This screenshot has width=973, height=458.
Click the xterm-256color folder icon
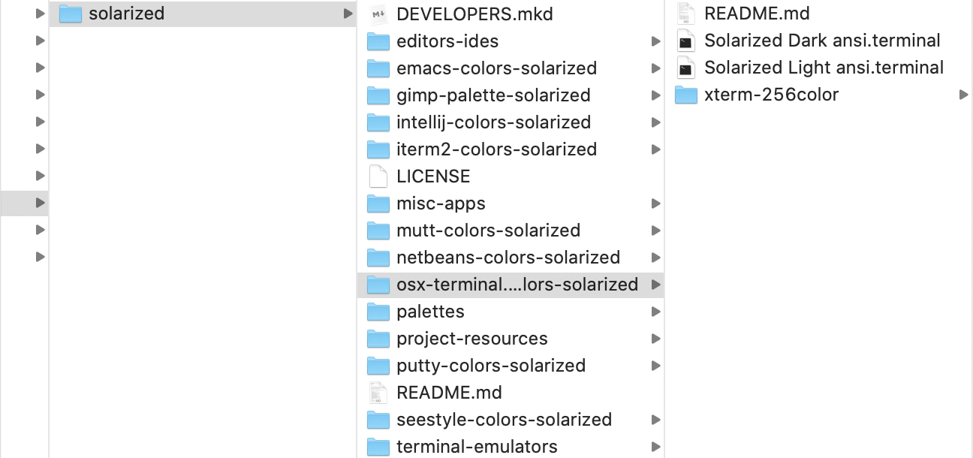[685, 95]
